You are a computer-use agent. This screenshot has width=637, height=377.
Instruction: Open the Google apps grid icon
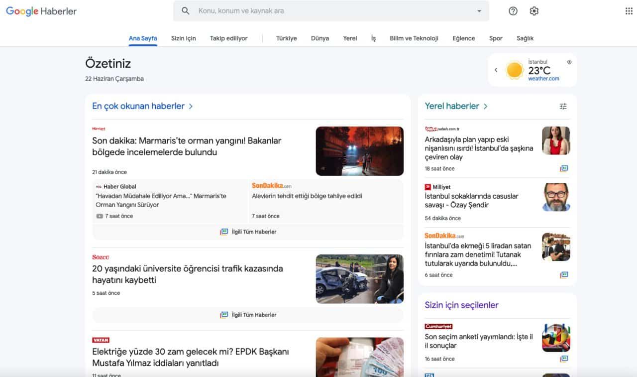point(629,11)
